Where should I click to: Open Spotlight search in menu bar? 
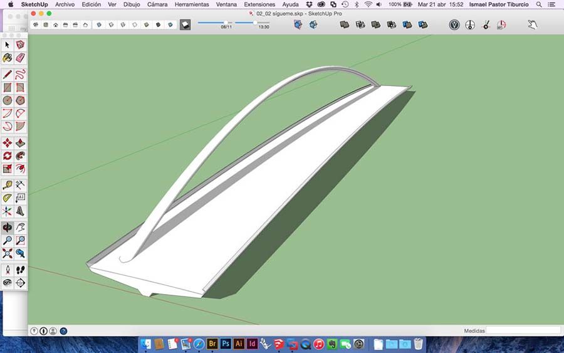[x=539, y=4]
